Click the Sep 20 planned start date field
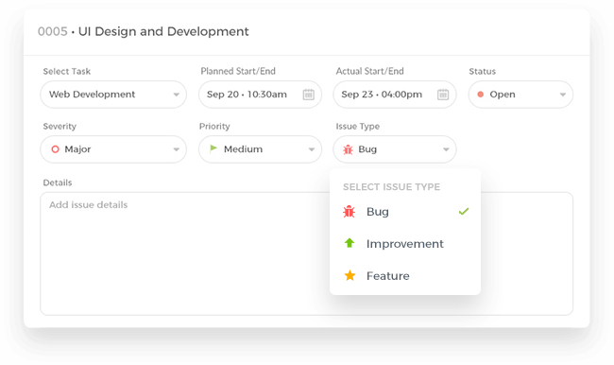Image resolution: width=614 pixels, height=365 pixels. (260, 95)
